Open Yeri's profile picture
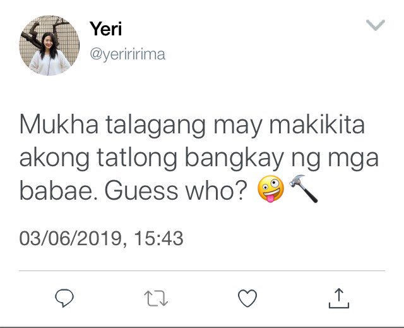 pyautogui.click(x=49, y=46)
